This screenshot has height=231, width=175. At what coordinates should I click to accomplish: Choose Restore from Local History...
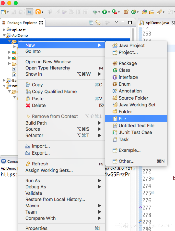tap(62, 199)
